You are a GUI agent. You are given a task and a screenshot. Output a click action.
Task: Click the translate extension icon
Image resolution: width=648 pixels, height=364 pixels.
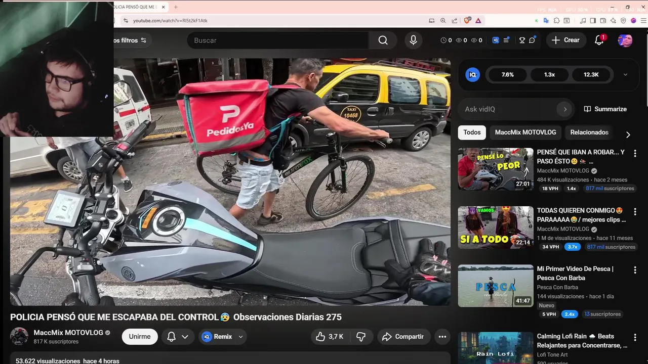coord(546,21)
